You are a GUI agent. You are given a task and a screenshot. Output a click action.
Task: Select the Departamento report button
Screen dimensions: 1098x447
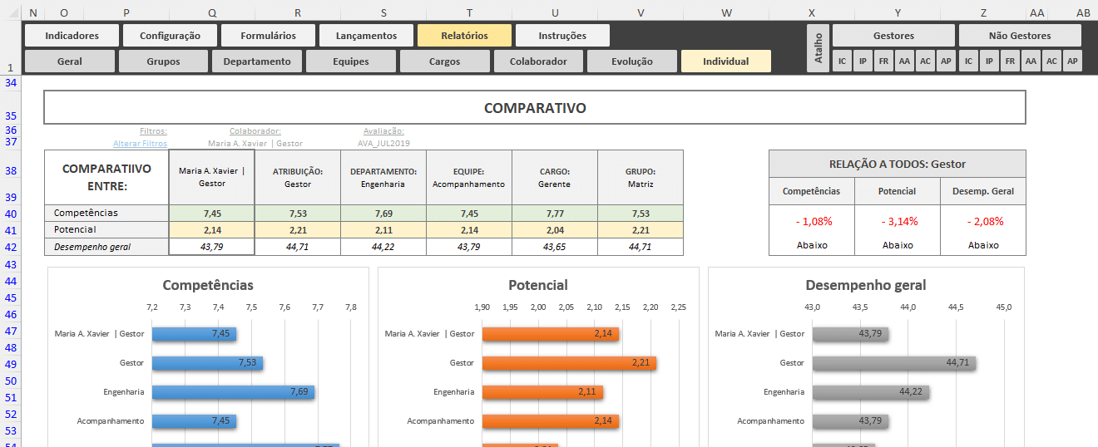point(257,61)
